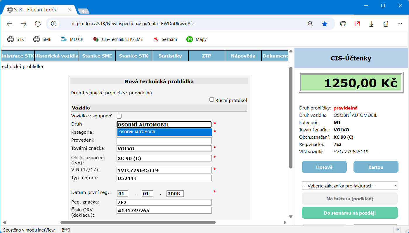Toggle favorite star for this page
The width and height of the screenshot is (409, 233).
click(x=325, y=24)
